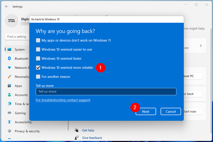Focus the 'Find a setting' search field
The height and width of the screenshot is (142, 213).
[x=17, y=37]
